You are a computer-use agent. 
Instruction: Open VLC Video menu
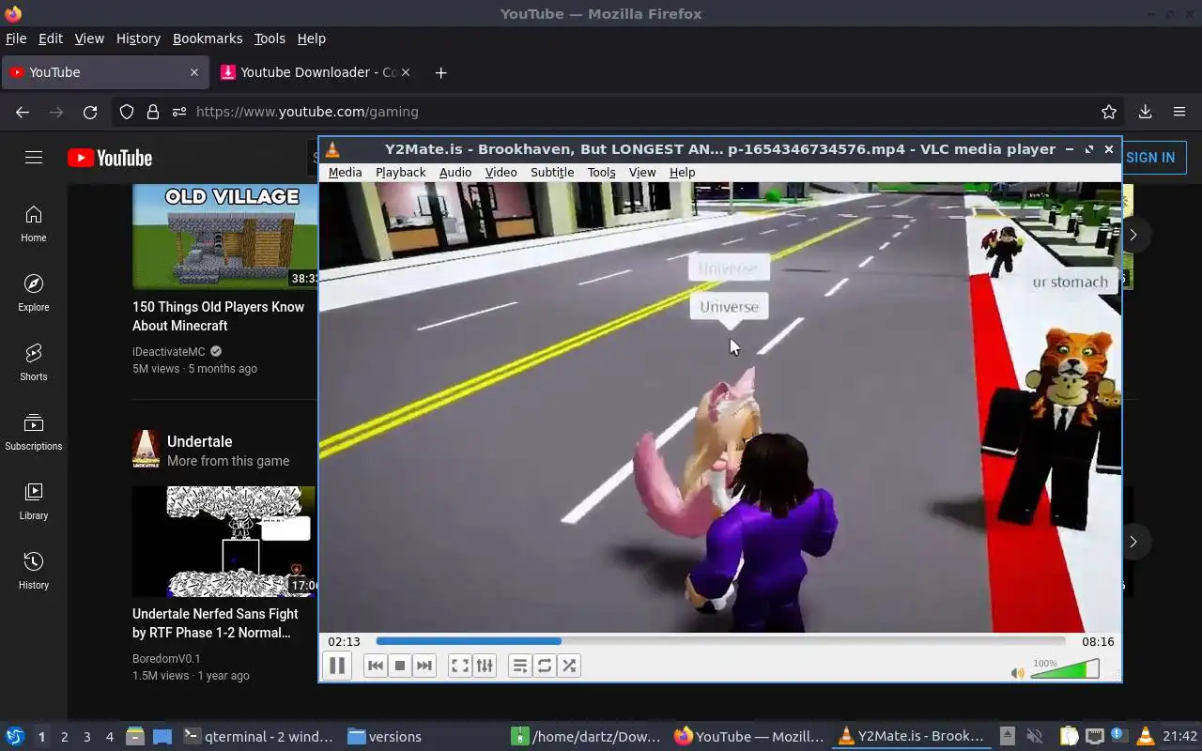click(x=501, y=173)
